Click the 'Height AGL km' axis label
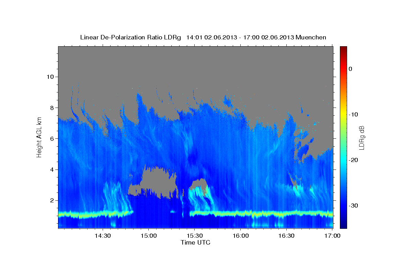Viewport: 412px width, 274px height. pos(39,137)
